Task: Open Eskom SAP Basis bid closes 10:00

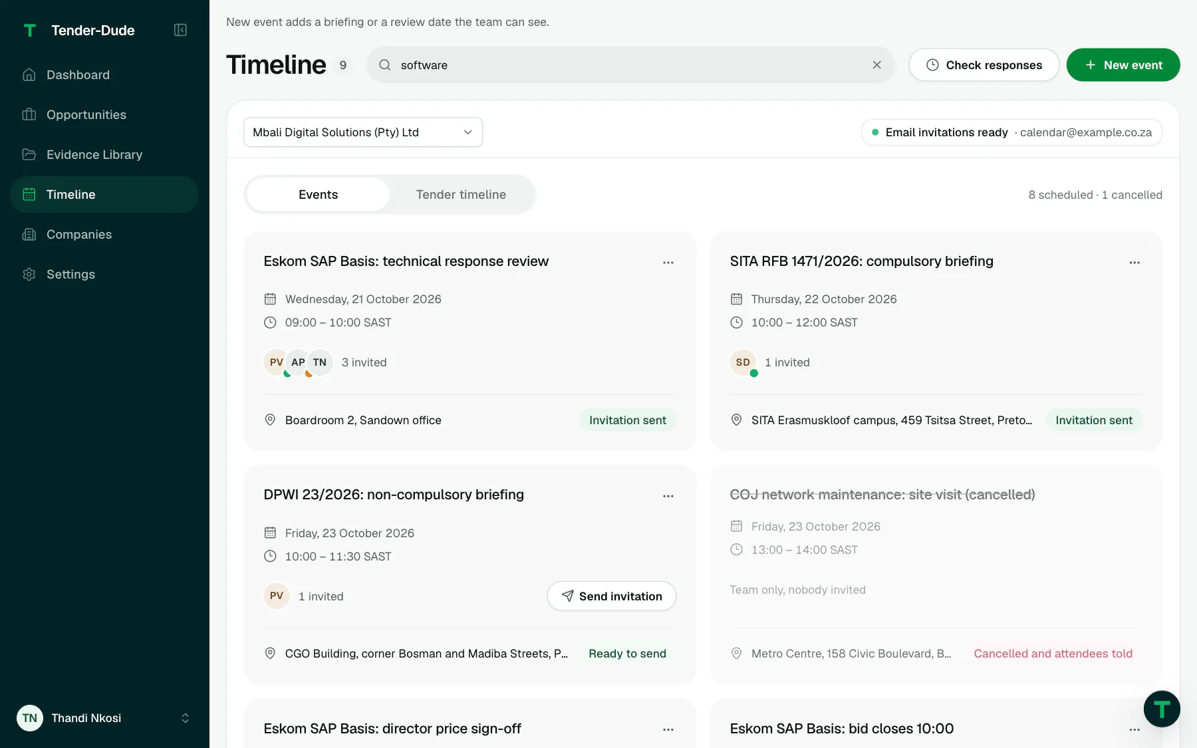Action: coord(841,728)
